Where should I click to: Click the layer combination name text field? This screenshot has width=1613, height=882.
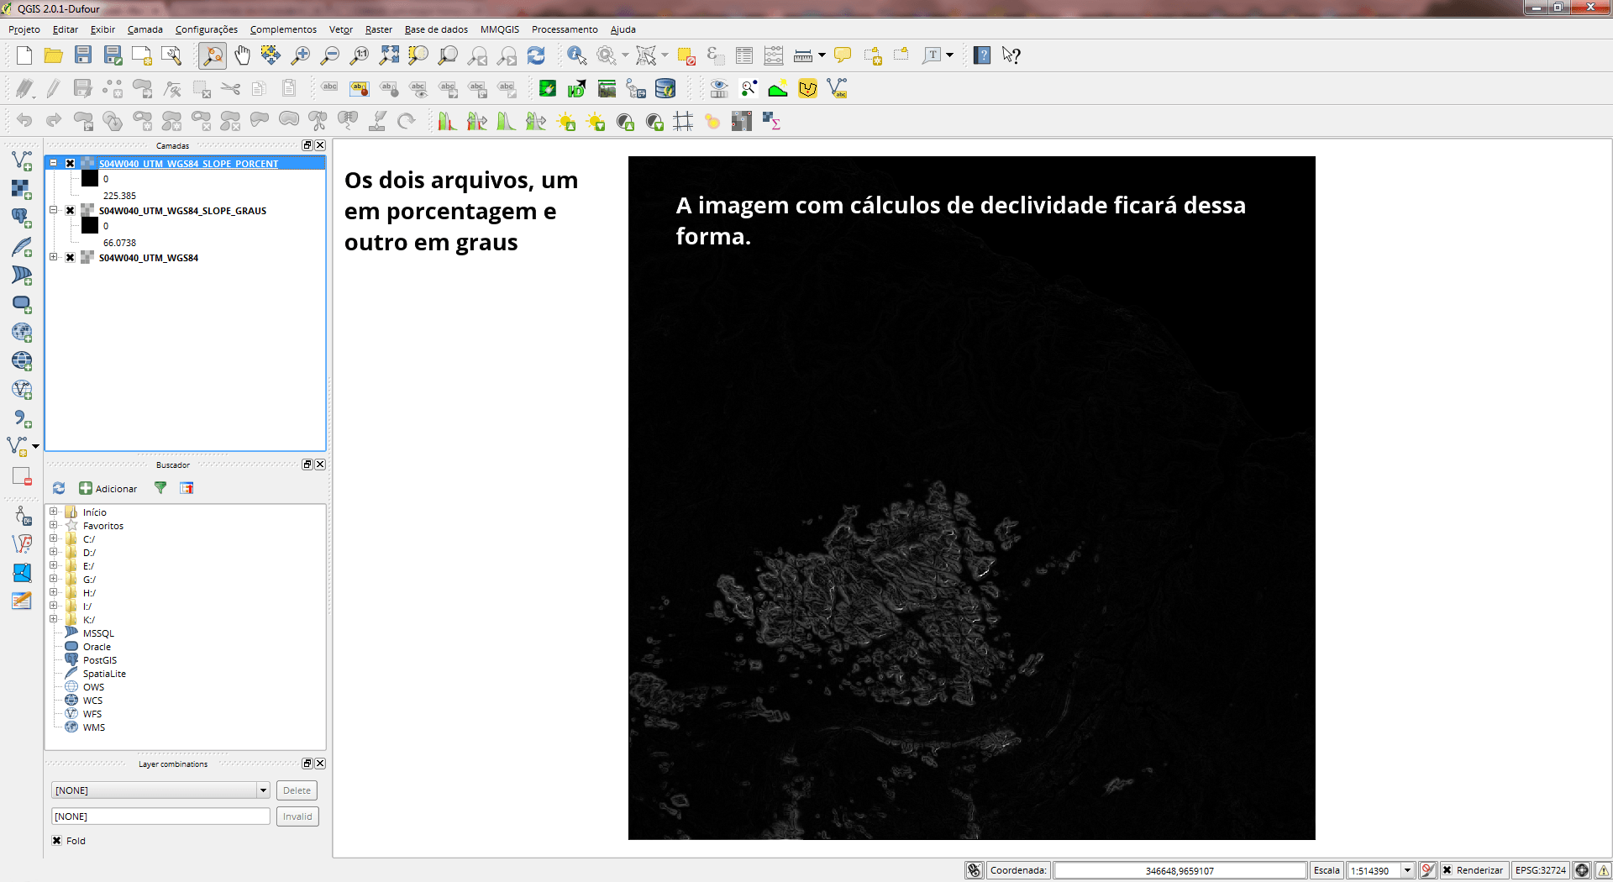[160, 816]
